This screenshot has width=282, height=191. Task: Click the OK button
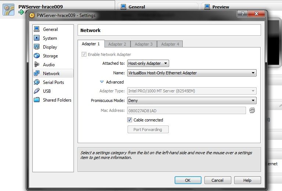pyautogui.click(x=188, y=180)
